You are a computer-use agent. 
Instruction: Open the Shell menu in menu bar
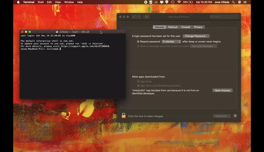pos(40,2)
